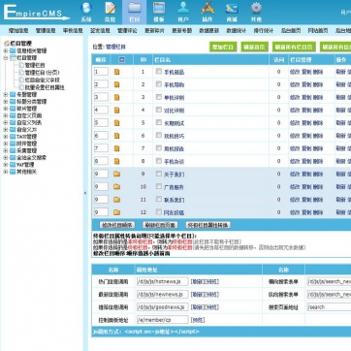This screenshot has height=351, width=351.
Task: Open the 系统 section in top navigation
Action: (86, 13)
